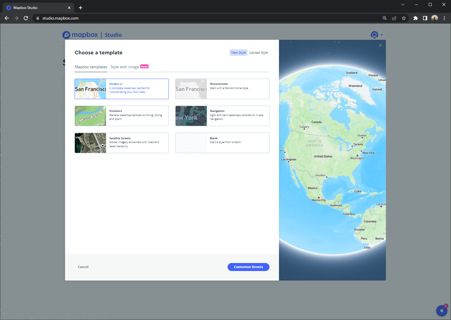Choose the Outdoors template card
This screenshot has height=320, width=451.
click(x=122, y=116)
